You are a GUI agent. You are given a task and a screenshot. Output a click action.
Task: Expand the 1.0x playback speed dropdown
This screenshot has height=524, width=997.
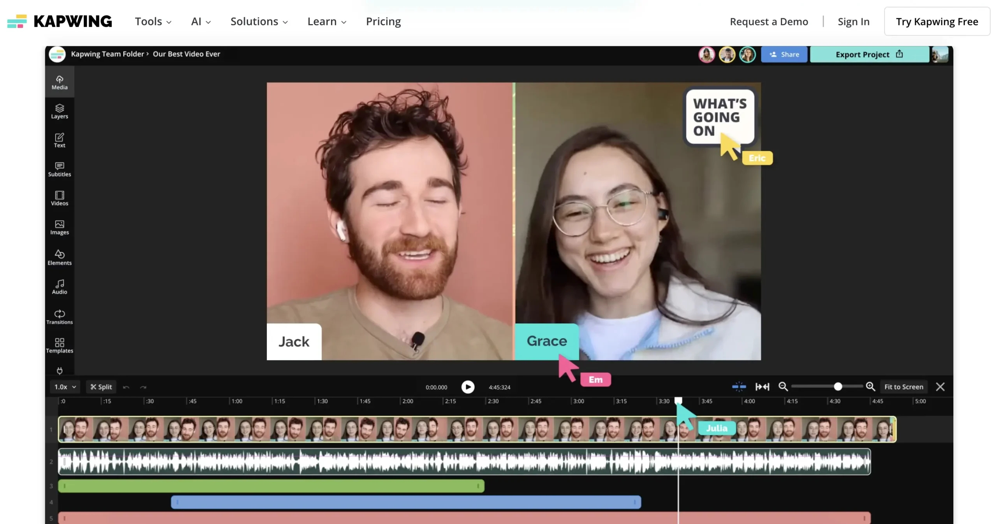click(x=65, y=387)
